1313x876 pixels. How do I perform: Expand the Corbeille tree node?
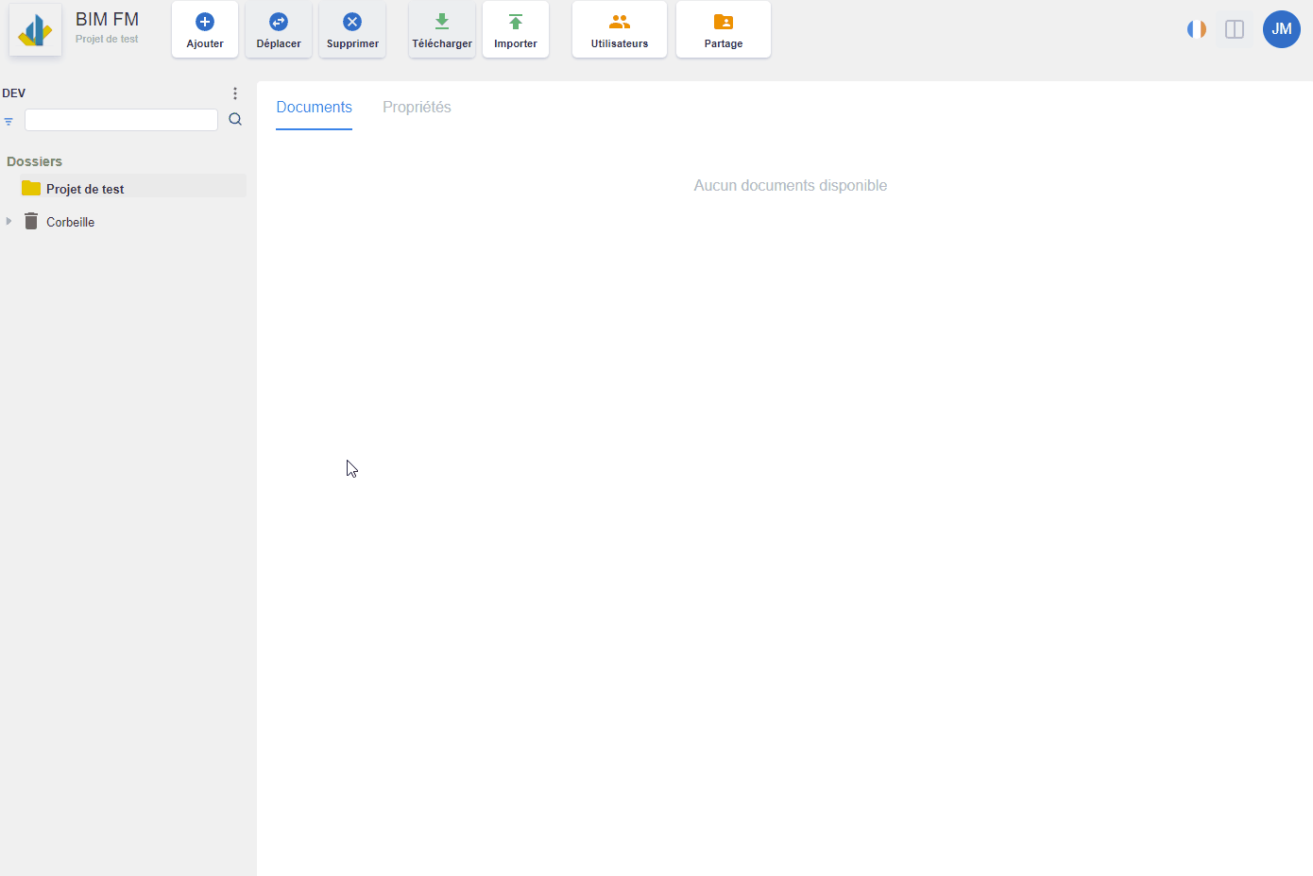pyautogui.click(x=9, y=221)
